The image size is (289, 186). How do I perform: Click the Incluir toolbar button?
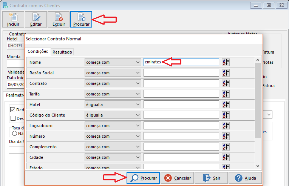(13, 20)
